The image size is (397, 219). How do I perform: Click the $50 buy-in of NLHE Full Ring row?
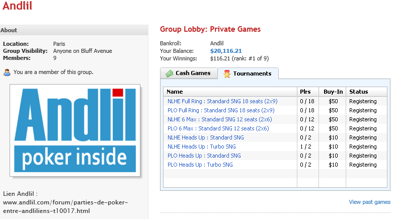[x=333, y=101]
